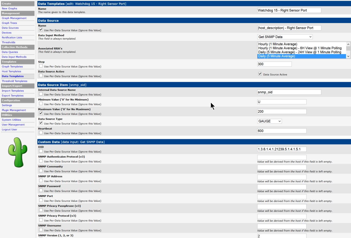Check per-data source value for Data Source Active
This screenshot has height=238, width=351.
pos(41,76)
